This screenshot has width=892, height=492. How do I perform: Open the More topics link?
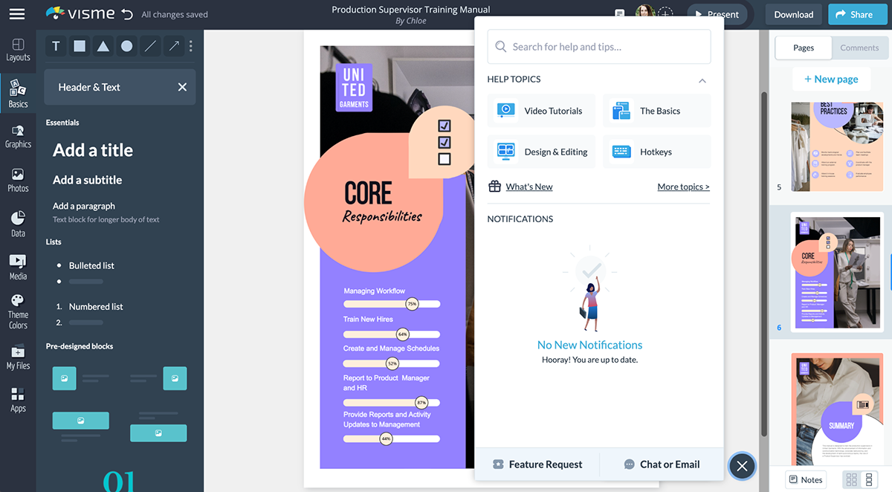pos(683,187)
